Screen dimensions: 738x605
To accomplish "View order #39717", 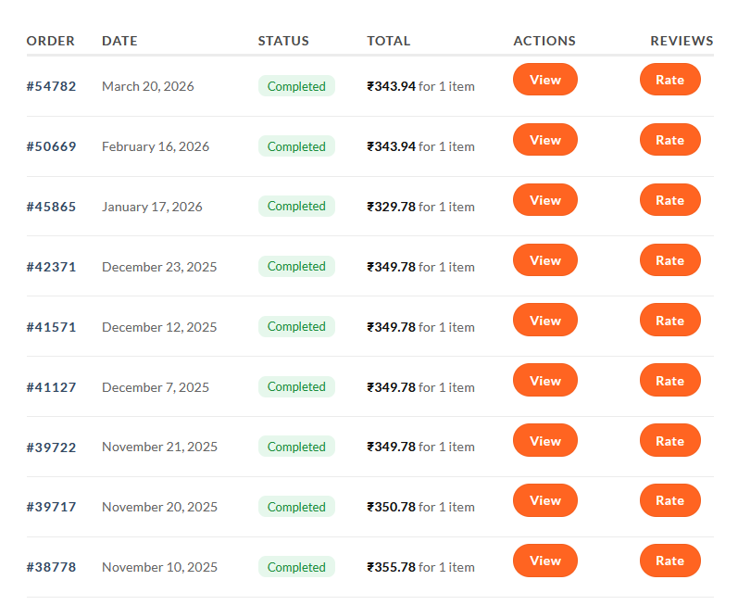I will point(544,500).
